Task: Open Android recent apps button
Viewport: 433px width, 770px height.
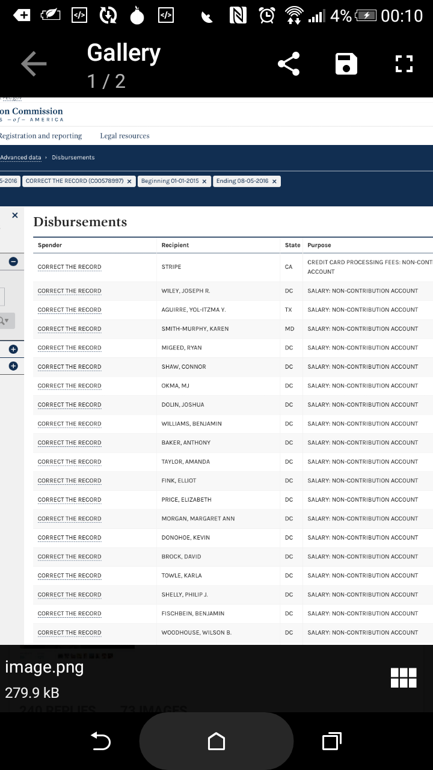Action: point(332,742)
